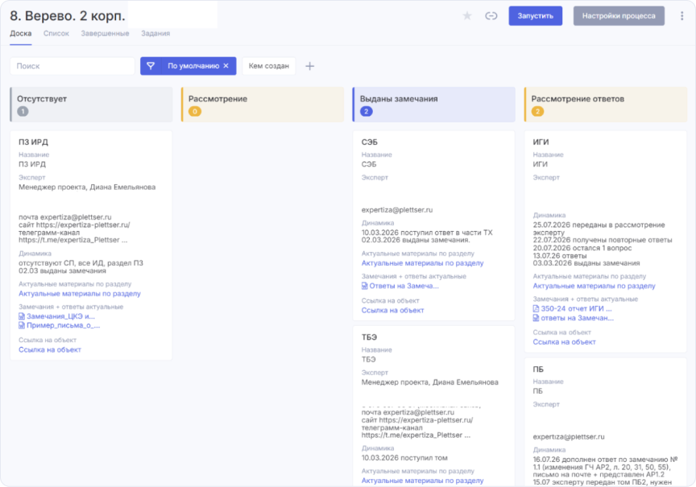Open the 'Кем создан' filter dropdown
The height and width of the screenshot is (487, 696).
pos(269,66)
